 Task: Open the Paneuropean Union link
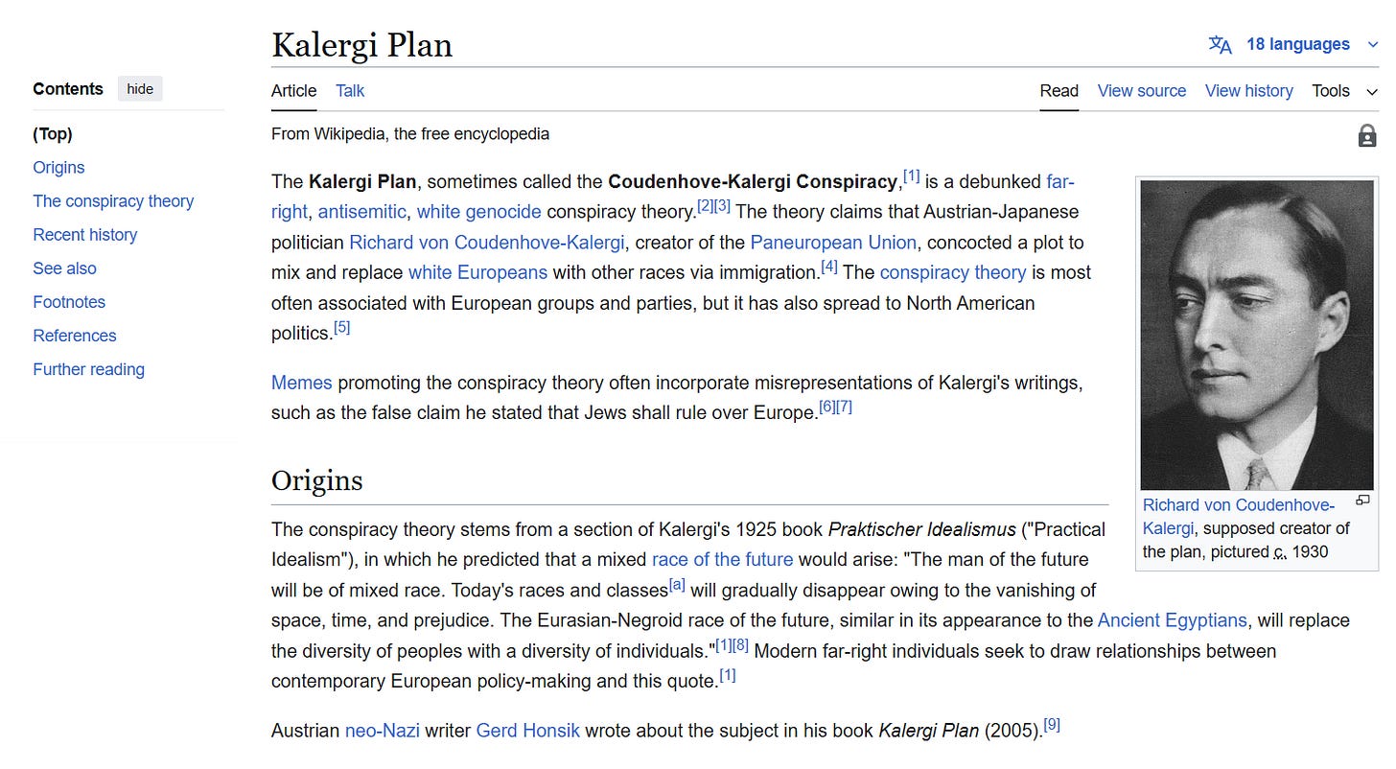(833, 243)
